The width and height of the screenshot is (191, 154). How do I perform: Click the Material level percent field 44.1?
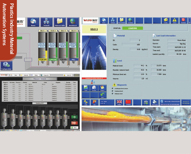pyautogui.click(x=139, y=65)
